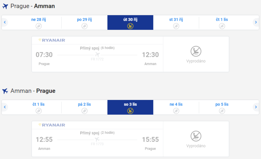Click the Ryanair logo on Prague-Amman flight
This screenshot has width=261, height=159.
pos(52,40)
